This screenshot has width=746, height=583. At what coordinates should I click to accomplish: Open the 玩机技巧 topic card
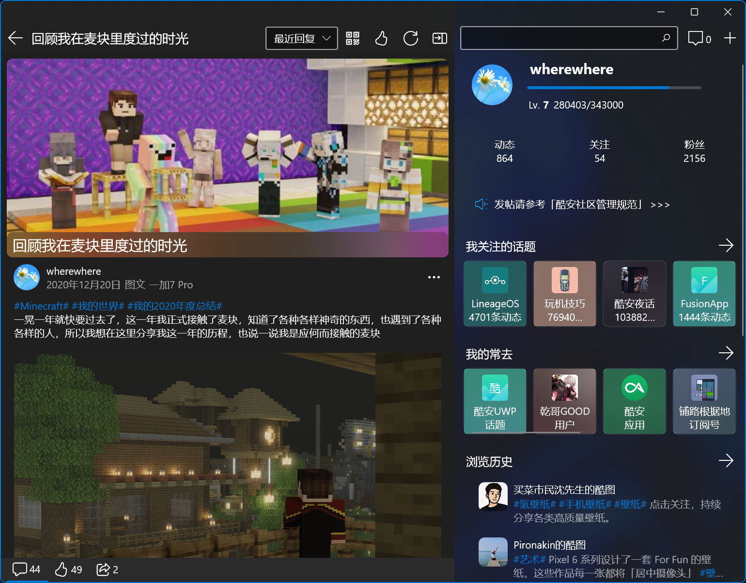coord(565,294)
